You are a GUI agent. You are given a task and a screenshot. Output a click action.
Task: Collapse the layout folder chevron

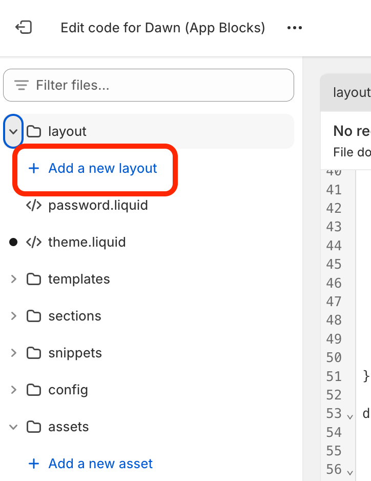coord(13,131)
